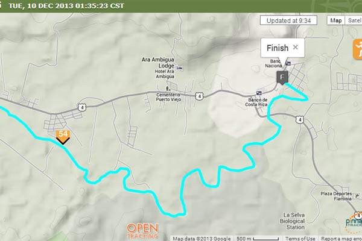This screenshot has width=362, height=241.
Task: Click the 500 m map scale bar
Action: (x=258, y=238)
